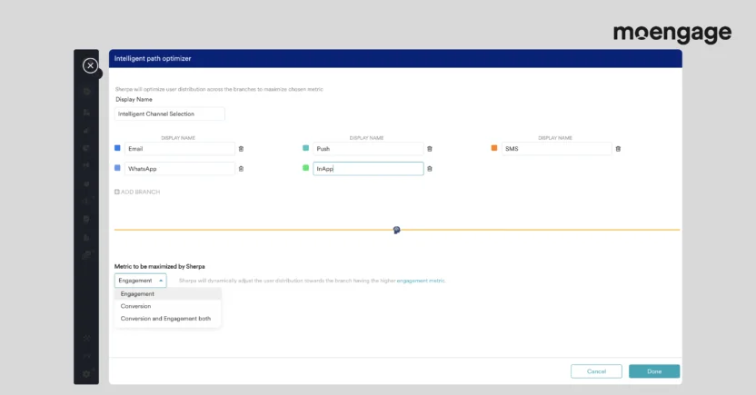This screenshot has height=395, width=756.
Task: Close the Intelligent path optimizer panel
Action: click(90, 65)
